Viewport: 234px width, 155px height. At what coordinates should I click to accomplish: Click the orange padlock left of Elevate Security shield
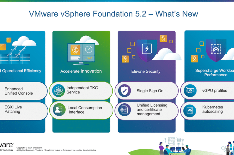[x=125, y=59]
